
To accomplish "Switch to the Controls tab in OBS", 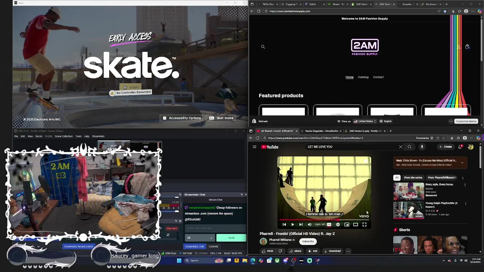I will click(x=213, y=246).
